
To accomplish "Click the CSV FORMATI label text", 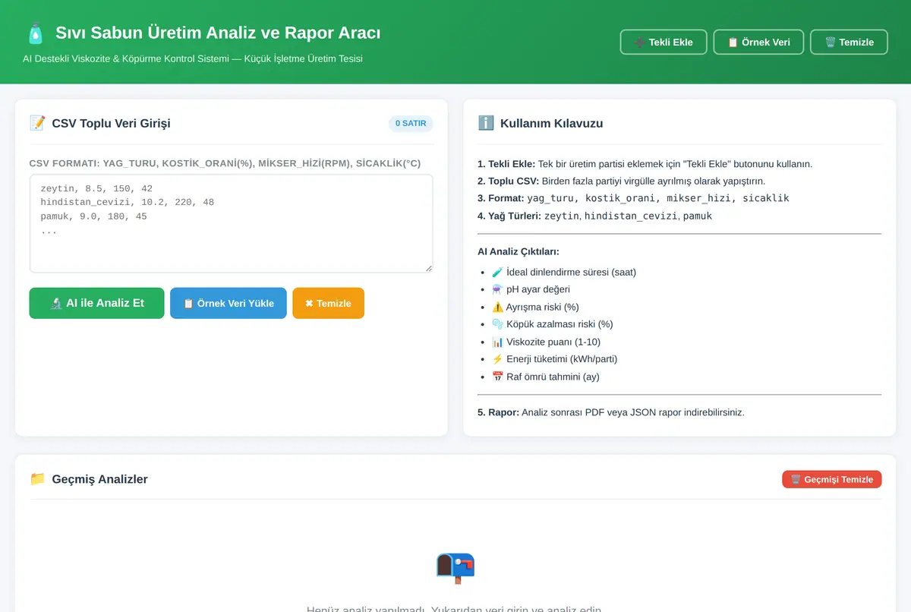I will (x=225, y=163).
